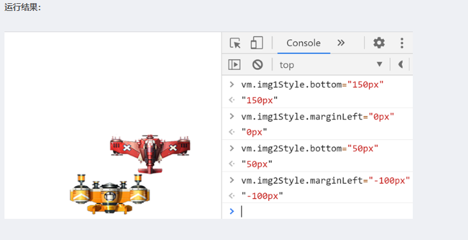Click the orange spaceship image
Image resolution: width=468 pixels, height=240 pixels.
tap(110, 194)
